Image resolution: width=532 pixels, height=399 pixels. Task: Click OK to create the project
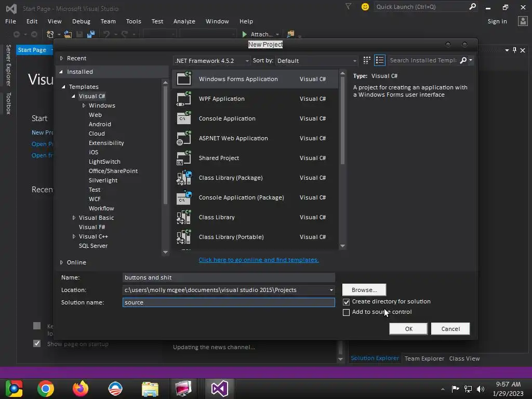click(408, 329)
